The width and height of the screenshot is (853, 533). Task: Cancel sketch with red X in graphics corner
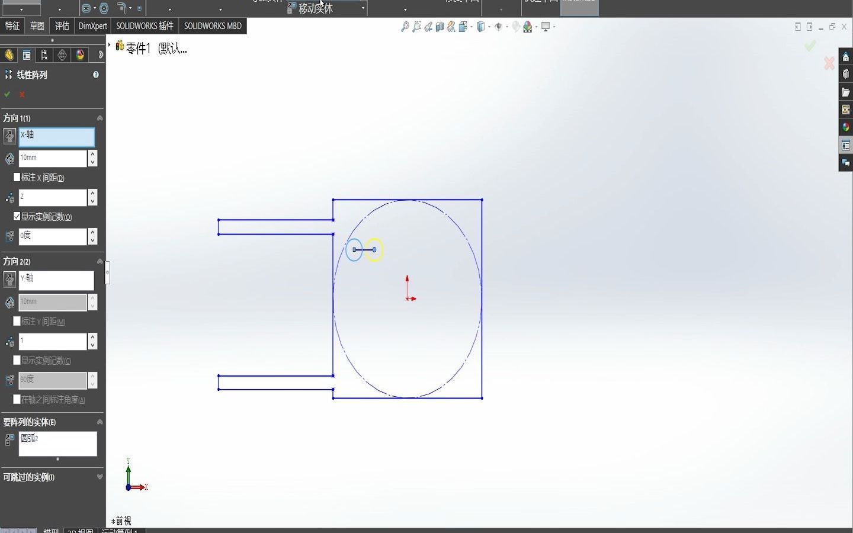[x=829, y=63]
